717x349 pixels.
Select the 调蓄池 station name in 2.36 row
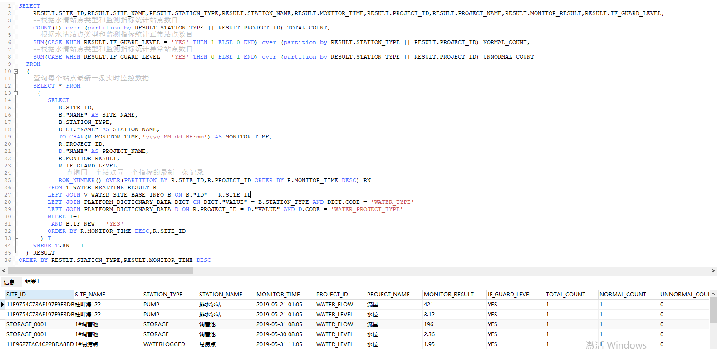pyautogui.click(x=226, y=334)
